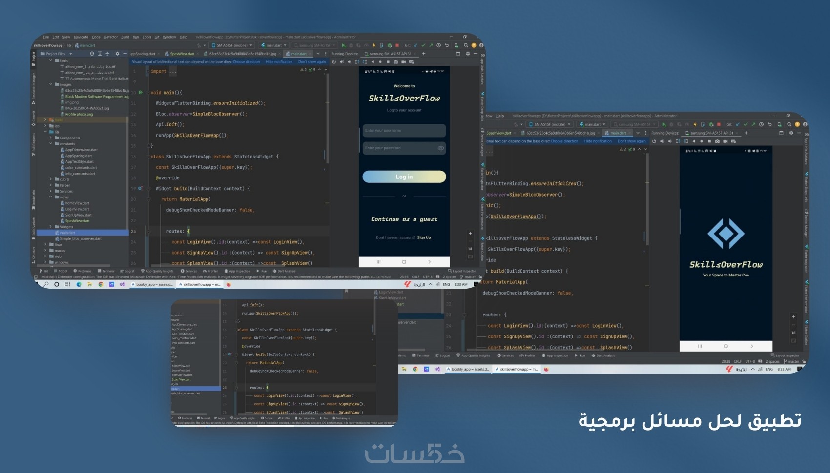Tap the Android home circle below the login screen
Image resolution: width=830 pixels, height=473 pixels.
click(404, 262)
